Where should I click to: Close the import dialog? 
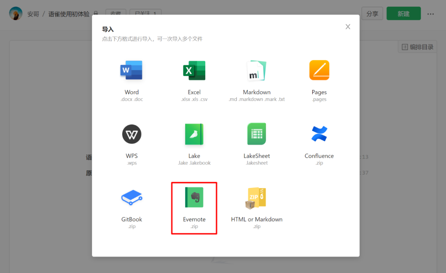(348, 27)
